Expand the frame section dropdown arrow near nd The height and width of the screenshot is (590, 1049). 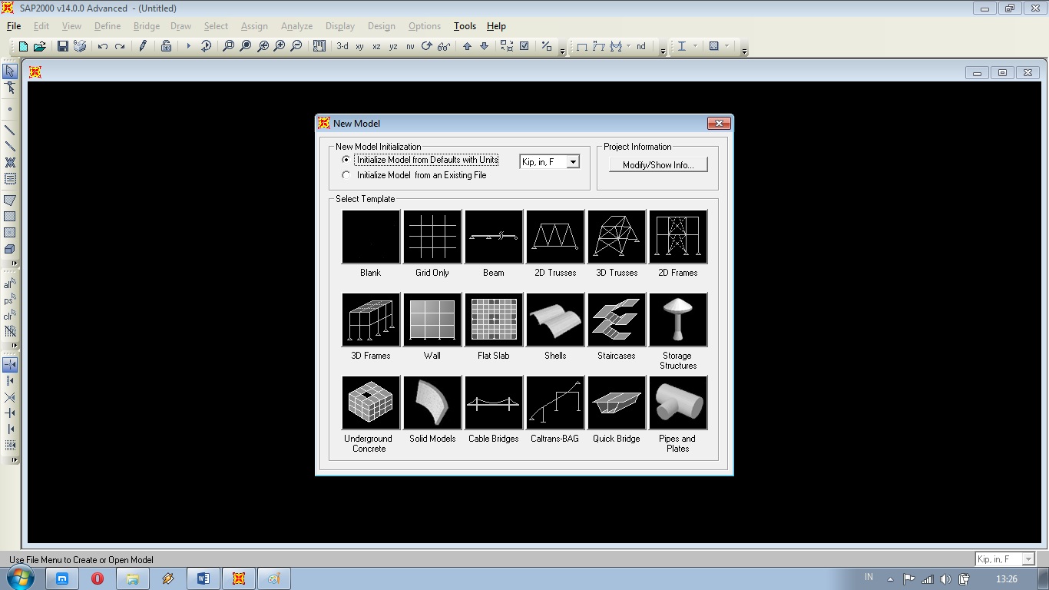pos(628,46)
